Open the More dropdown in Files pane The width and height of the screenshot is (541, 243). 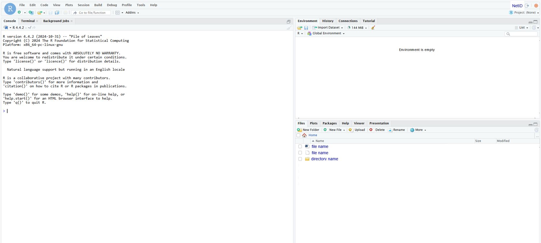418,130
